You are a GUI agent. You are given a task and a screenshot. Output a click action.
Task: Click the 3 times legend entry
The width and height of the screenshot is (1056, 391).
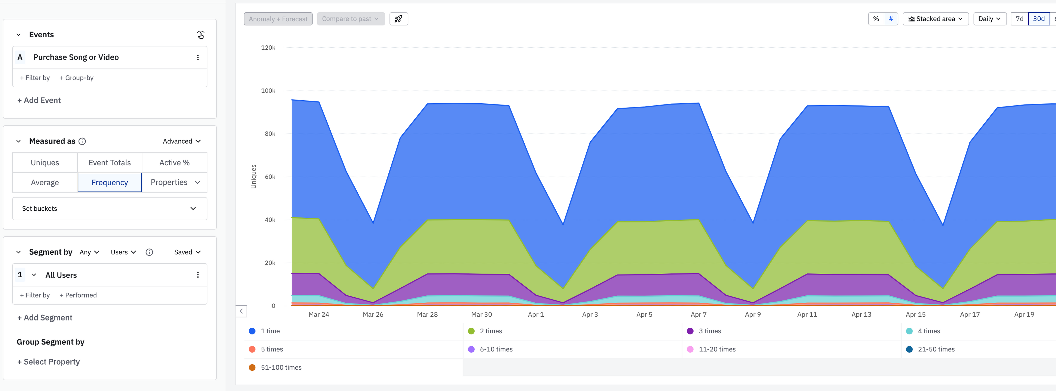click(x=709, y=331)
